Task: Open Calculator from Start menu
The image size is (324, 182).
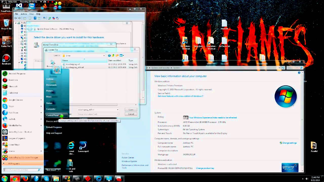Action: coord(22,93)
